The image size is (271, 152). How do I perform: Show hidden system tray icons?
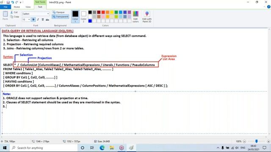[218, 148]
